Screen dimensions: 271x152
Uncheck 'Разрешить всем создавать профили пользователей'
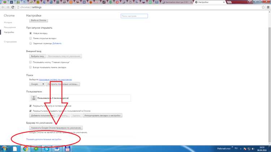[x=30, y=111]
